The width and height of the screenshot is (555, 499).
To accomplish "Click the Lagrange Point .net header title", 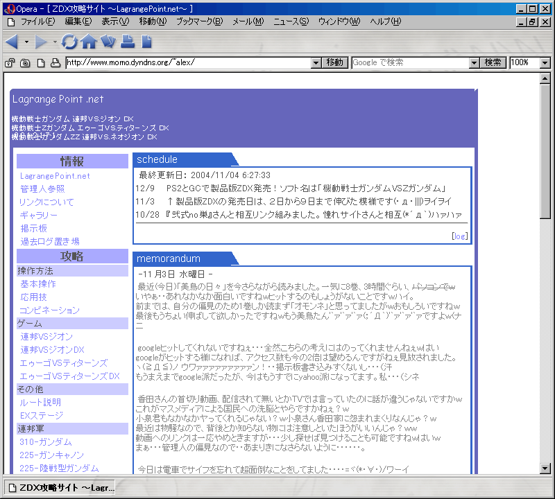I will (58, 99).
